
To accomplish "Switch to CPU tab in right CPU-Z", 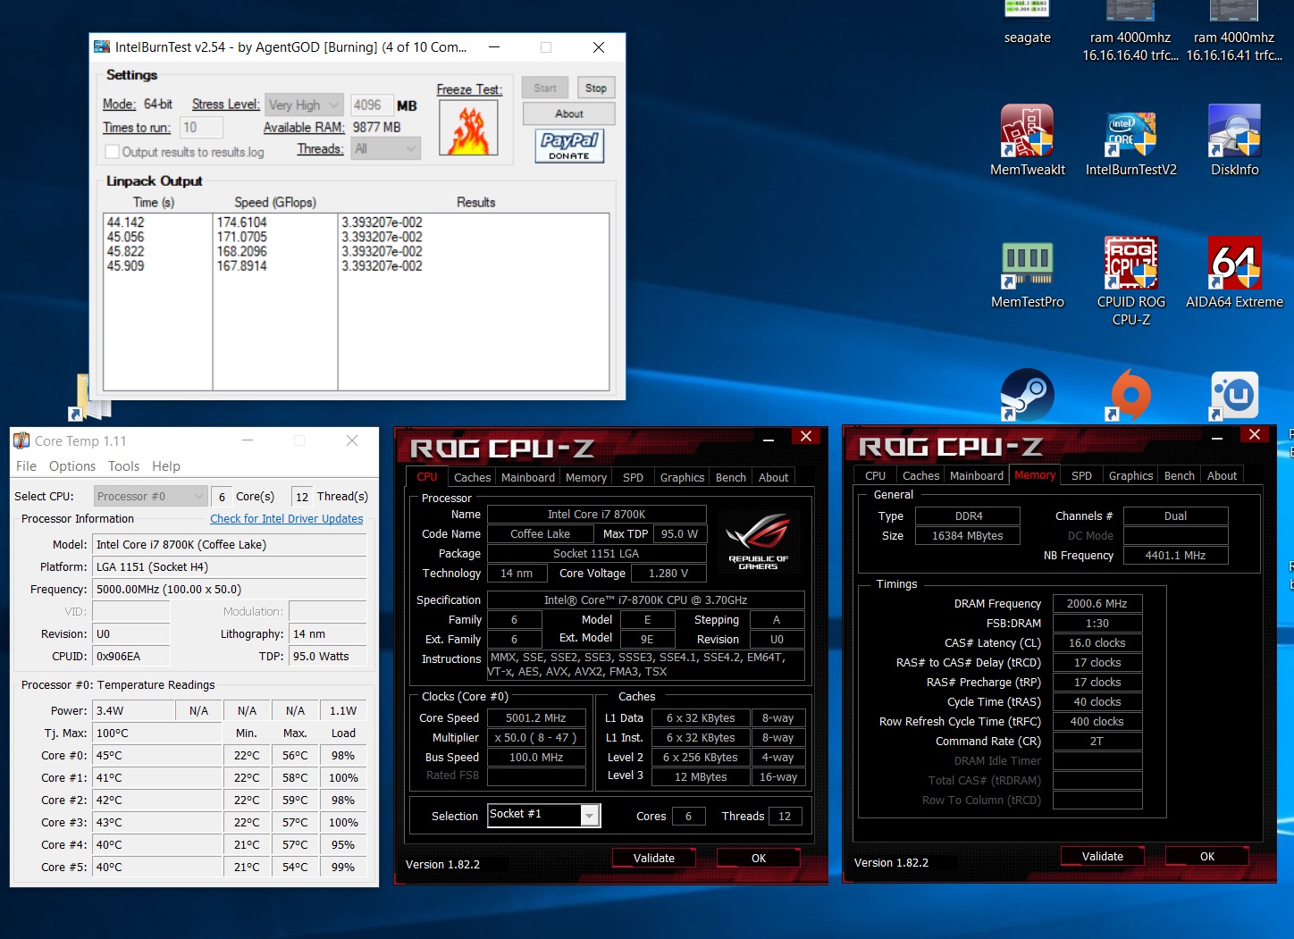I will [876, 475].
